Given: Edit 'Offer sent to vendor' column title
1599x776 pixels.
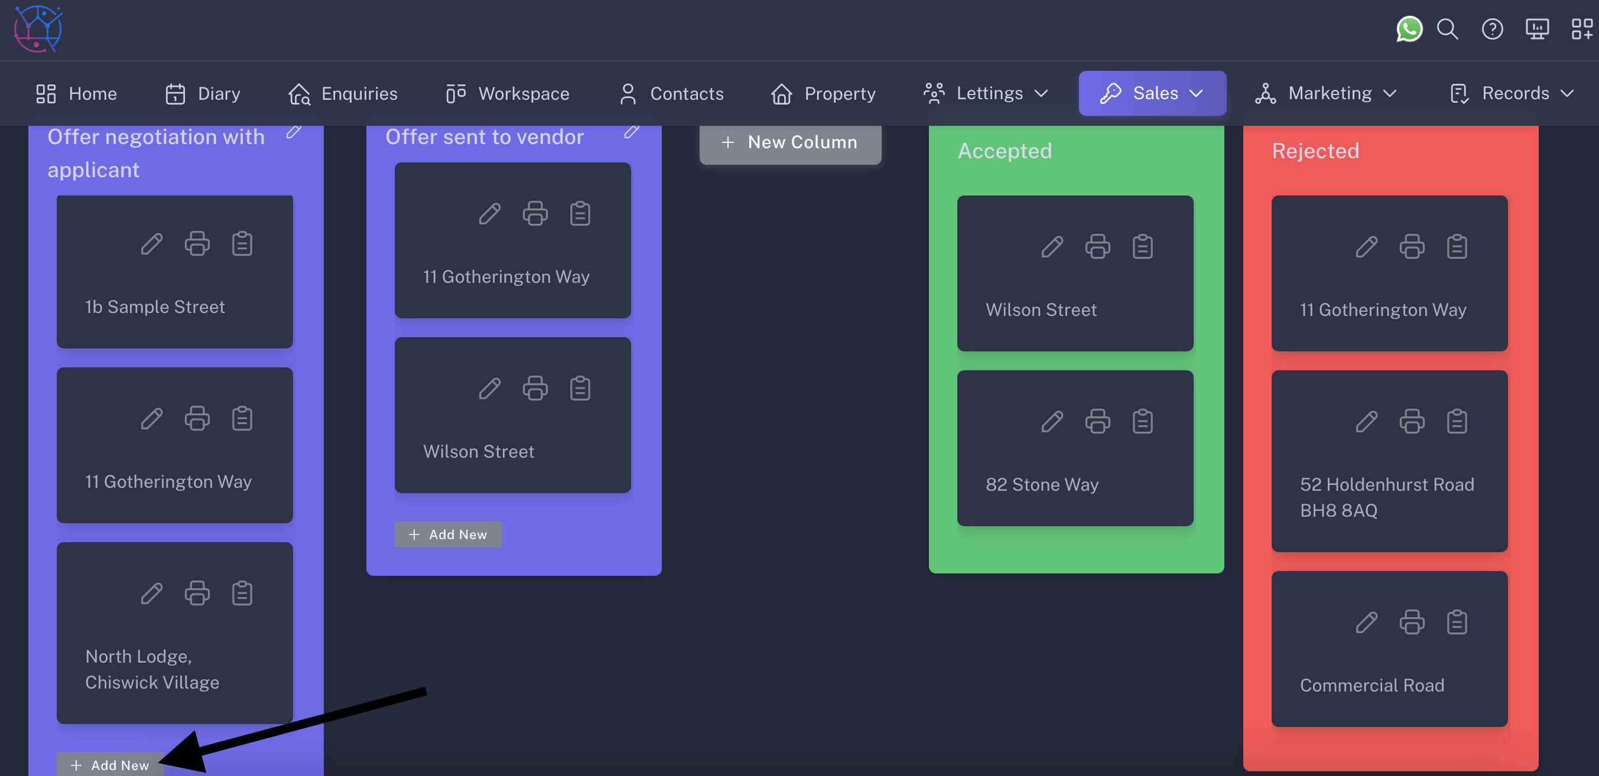Looking at the screenshot, I should point(631,132).
